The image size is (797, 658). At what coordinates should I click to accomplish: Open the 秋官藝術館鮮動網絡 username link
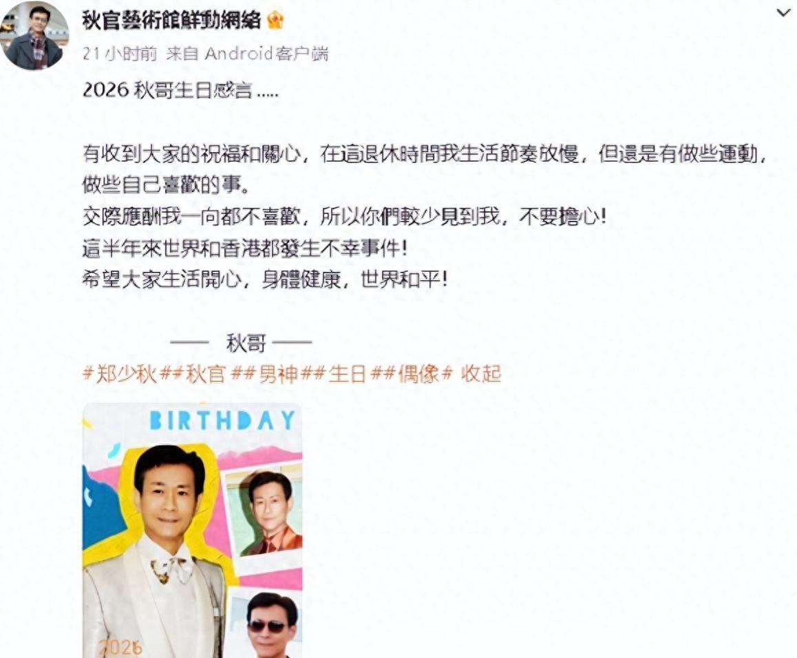[x=172, y=21]
